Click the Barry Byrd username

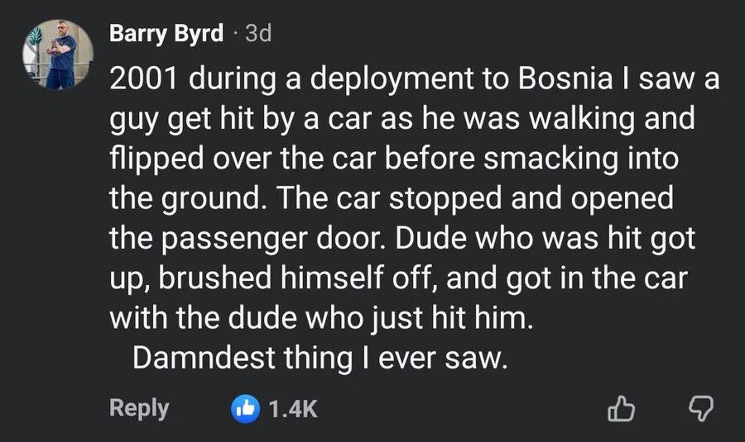(166, 34)
